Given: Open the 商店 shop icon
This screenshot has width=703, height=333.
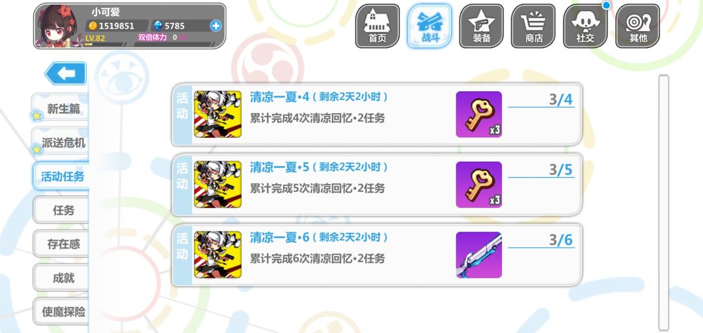Looking at the screenshot, I should click(534, 26).
